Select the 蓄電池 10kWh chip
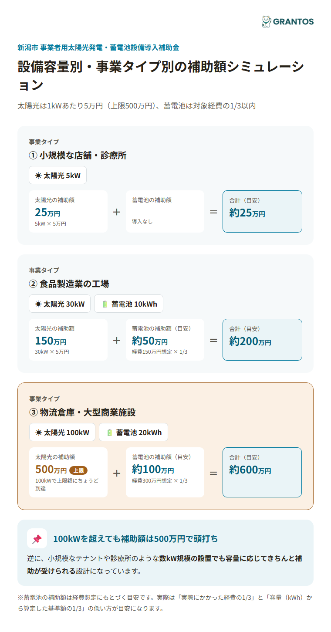Screen dimensions: 331x632 click(128, 304)
